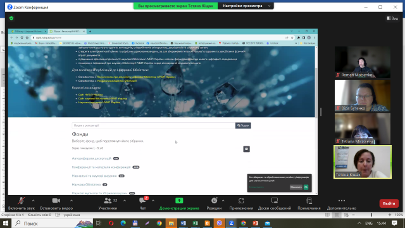Open Настройки просмотра view options dropdown
405x228 pixels.
246,6
